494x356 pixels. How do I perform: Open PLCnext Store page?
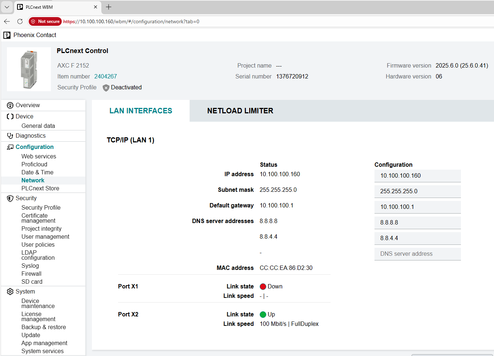[40, 189]
